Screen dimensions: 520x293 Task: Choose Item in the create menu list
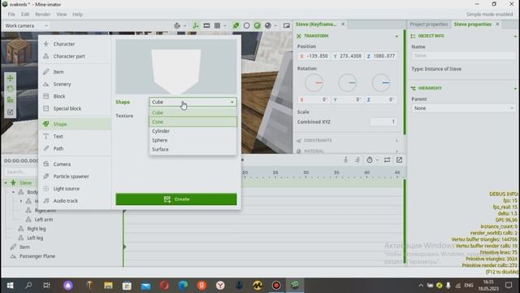click(75, 72)
